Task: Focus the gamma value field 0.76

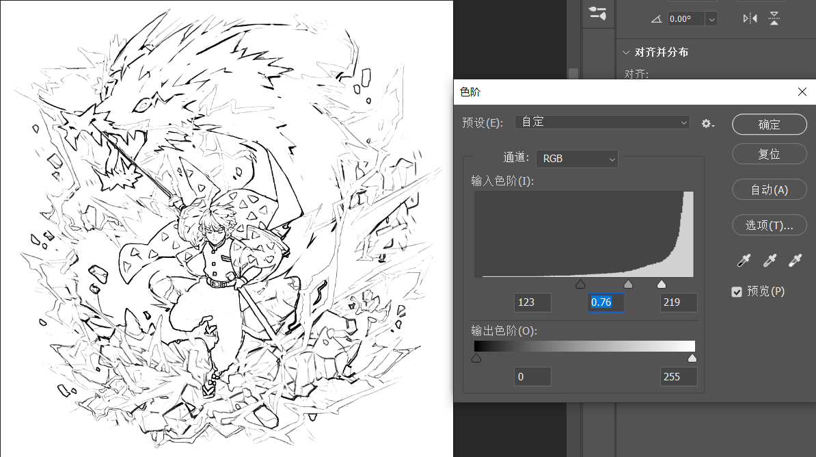Action: 606,302
